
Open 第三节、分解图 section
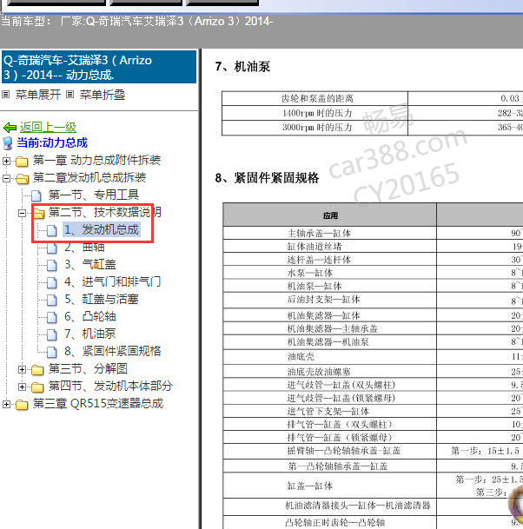[x=88, y=368]
